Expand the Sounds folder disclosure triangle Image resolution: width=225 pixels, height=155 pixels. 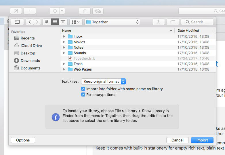click(x=64, y=53)
